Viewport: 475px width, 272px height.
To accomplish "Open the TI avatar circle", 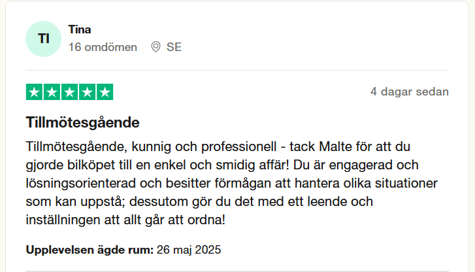I will pos(44,39).
